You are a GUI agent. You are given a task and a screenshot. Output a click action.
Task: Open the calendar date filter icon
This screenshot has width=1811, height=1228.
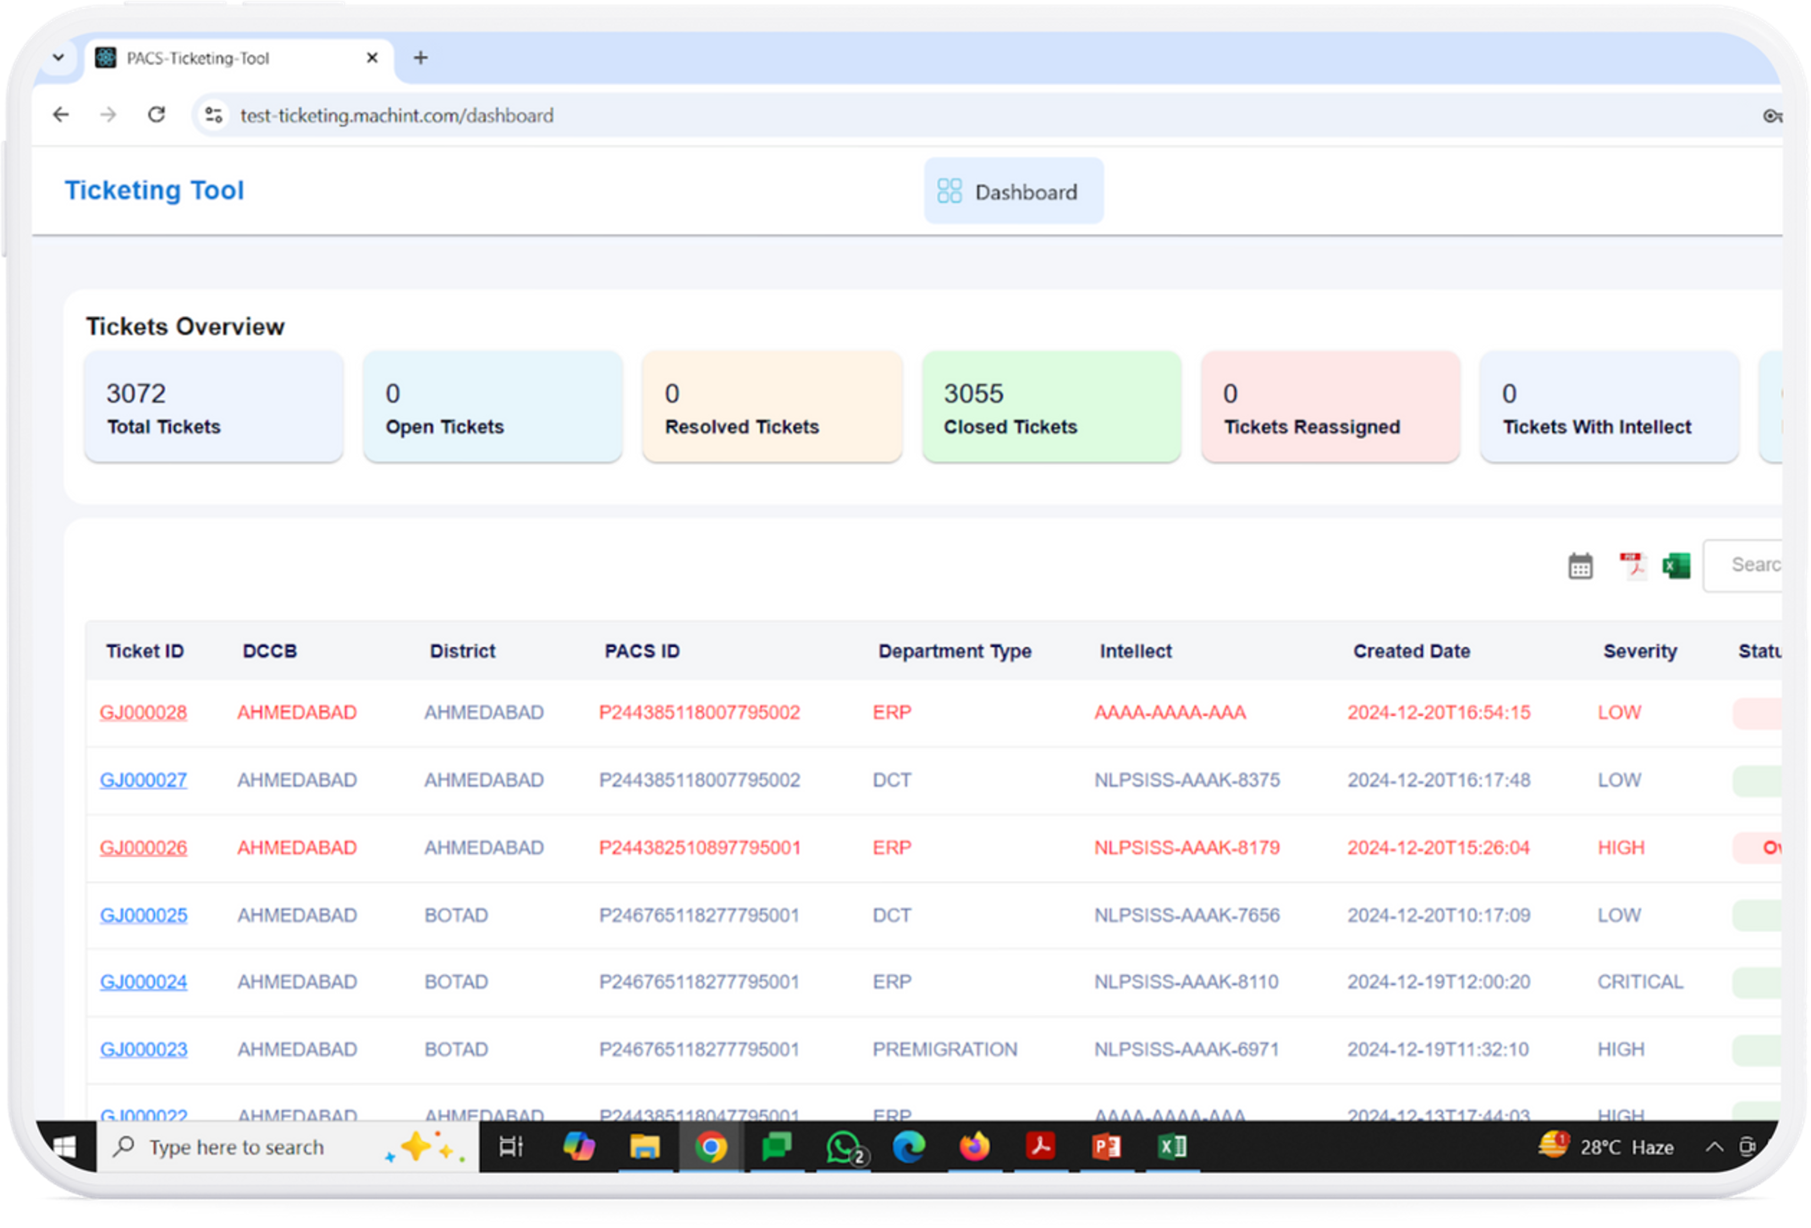click(x=1580, y=566)
